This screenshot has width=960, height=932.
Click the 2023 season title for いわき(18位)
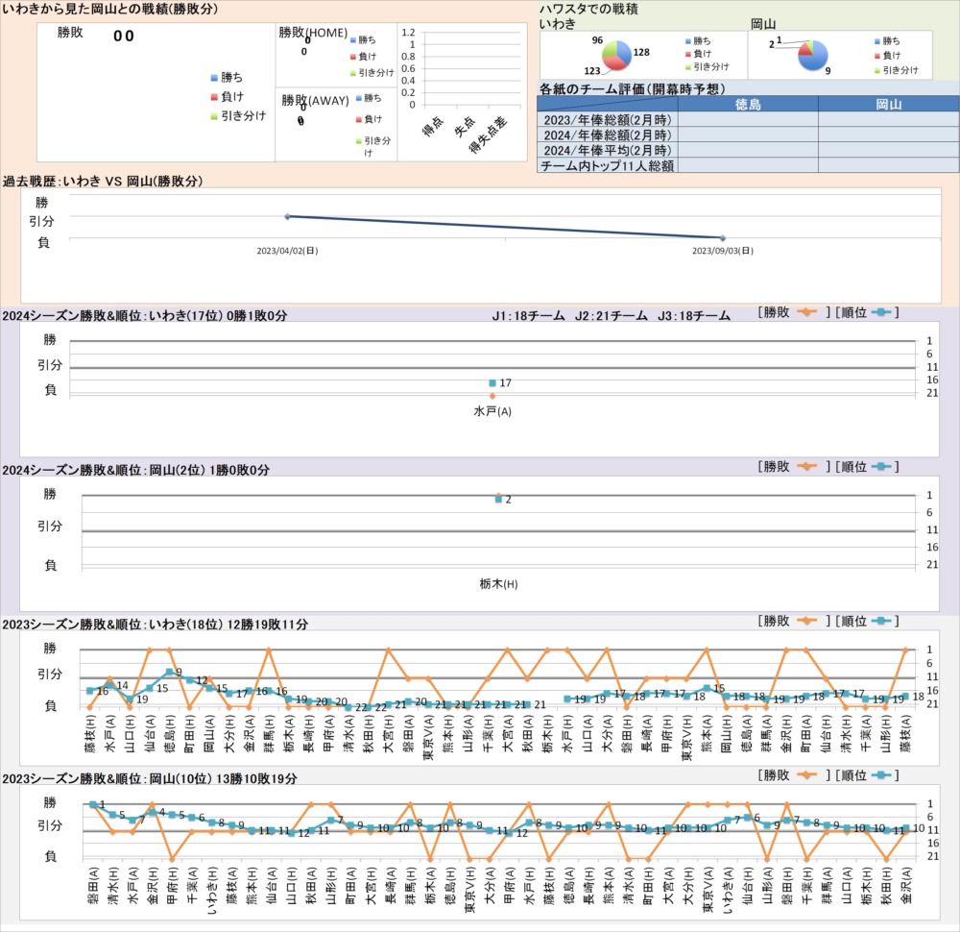[x=156, y=625]
